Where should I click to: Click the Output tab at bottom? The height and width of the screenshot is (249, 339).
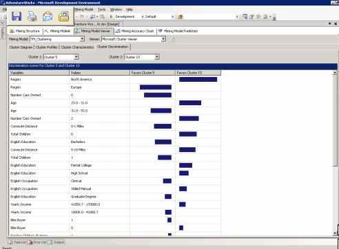click(56, 242)
